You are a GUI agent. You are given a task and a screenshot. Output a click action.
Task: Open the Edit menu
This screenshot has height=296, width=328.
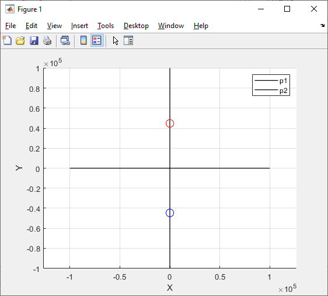[x=32, y=26]
